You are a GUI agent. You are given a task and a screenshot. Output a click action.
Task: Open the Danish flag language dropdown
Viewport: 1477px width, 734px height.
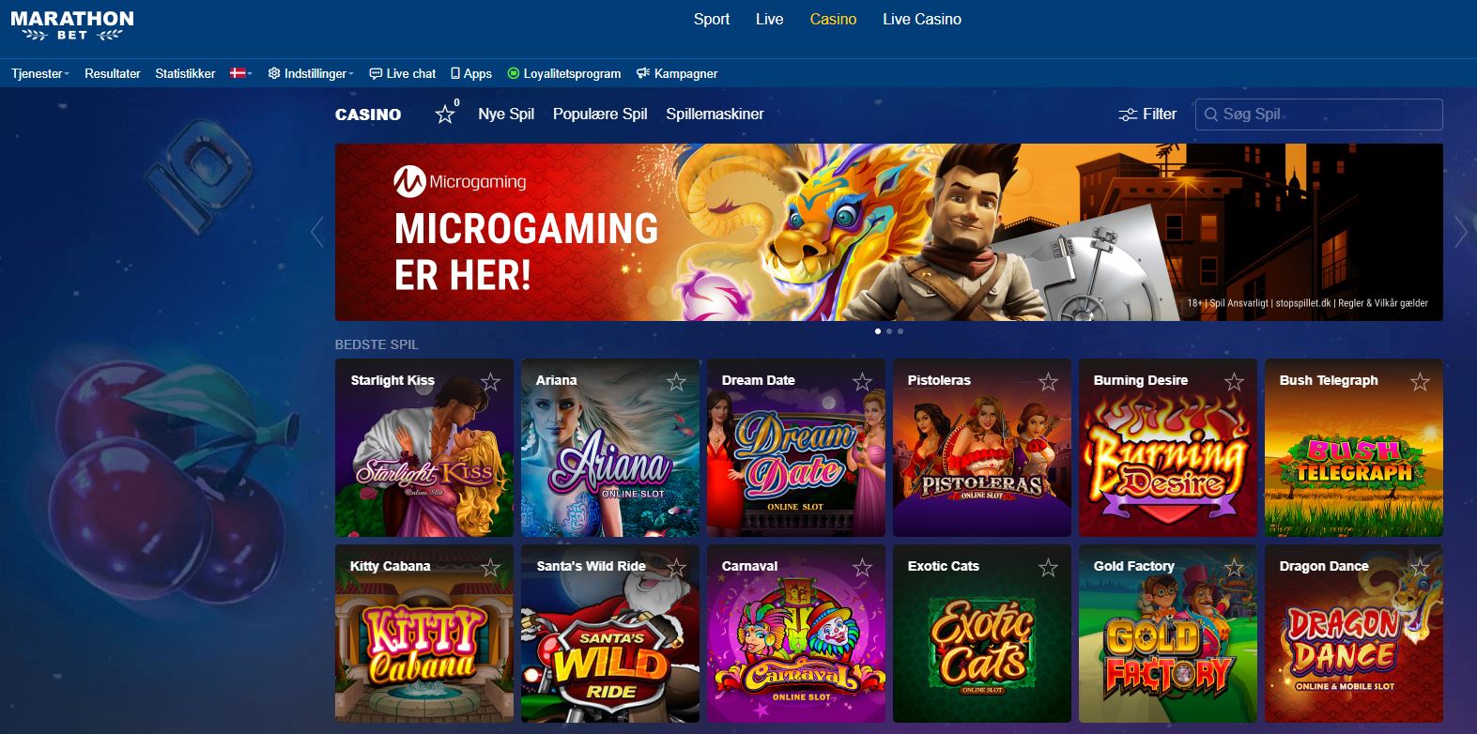point(241,73)
